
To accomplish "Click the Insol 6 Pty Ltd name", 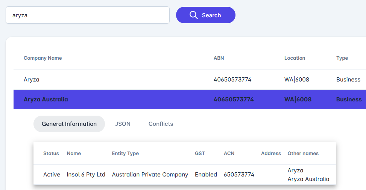I will (86, 175).
